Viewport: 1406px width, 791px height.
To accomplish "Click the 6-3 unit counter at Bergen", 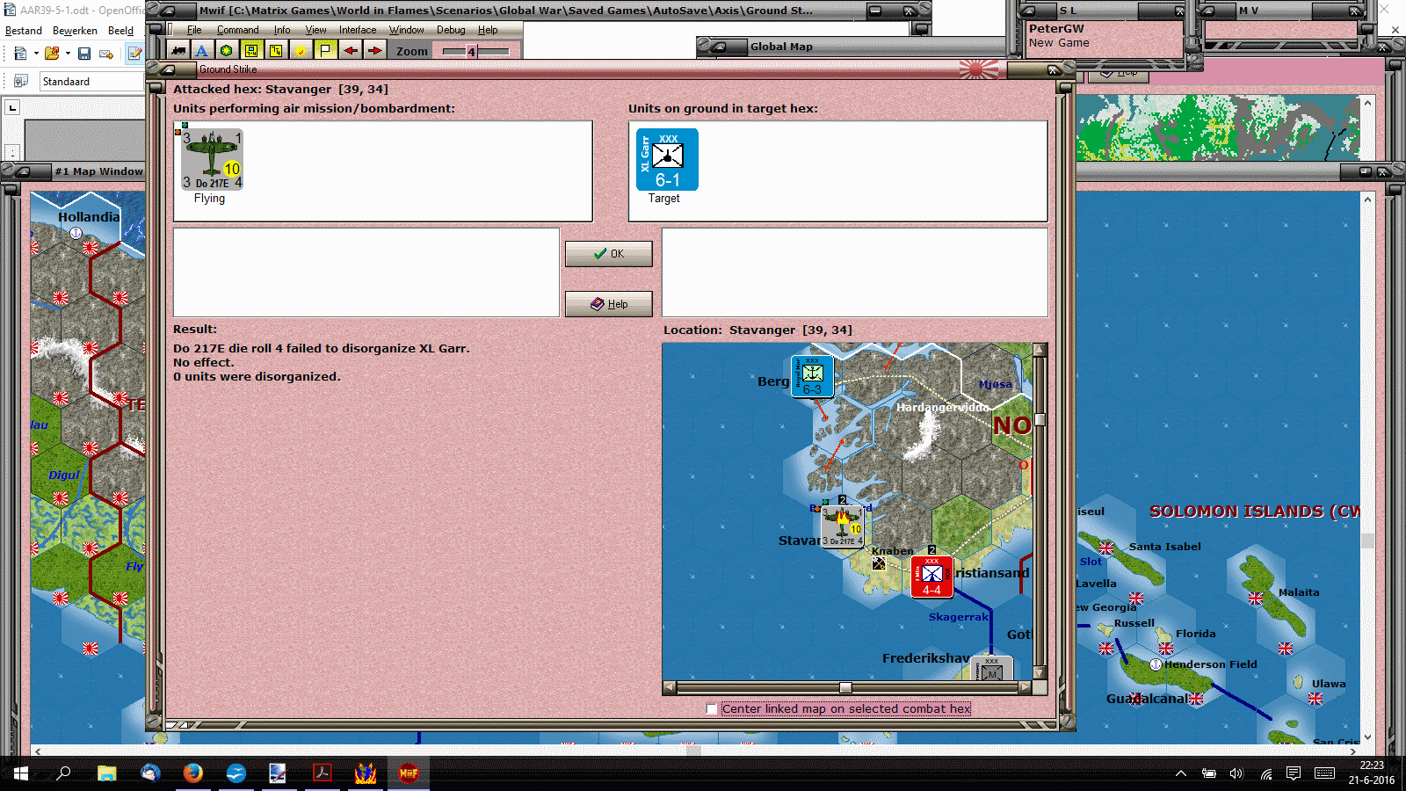I will [x=812, y=376].
